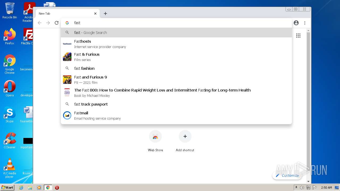This screenshot has width=340, height=191.
Task: Click The Fast 800 book cover thumbnail
Action: pyautogui.click(x=67, y=93)
